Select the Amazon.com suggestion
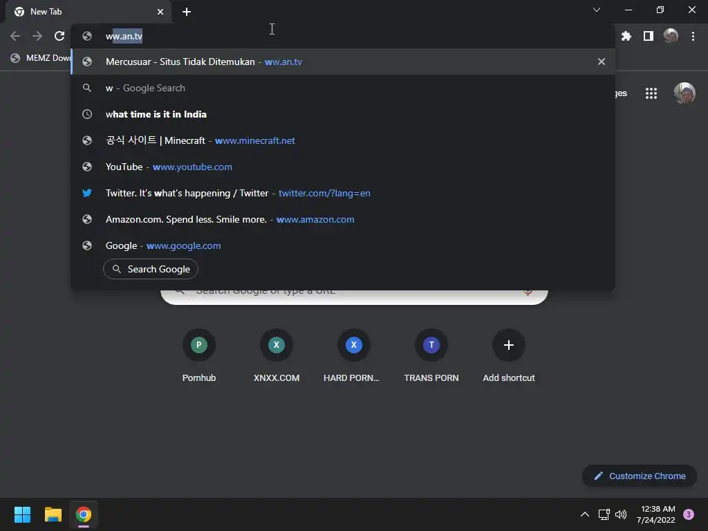 pos(343,219)
